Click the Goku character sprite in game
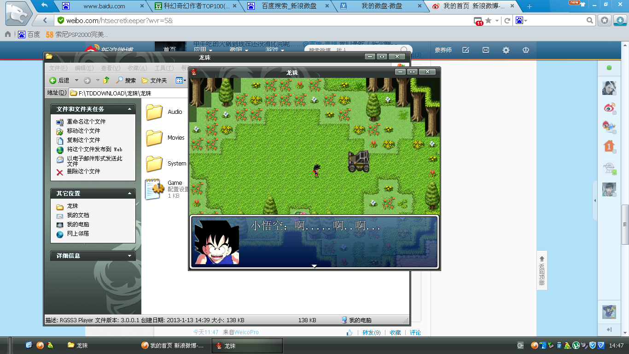Viewport: 629px width, 354px height. click(316, 171)
